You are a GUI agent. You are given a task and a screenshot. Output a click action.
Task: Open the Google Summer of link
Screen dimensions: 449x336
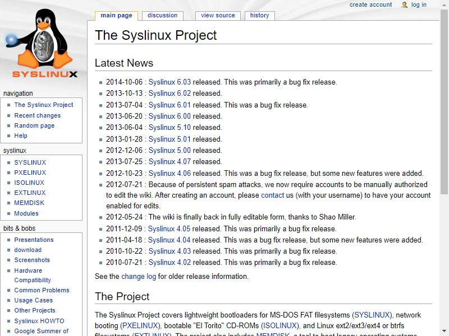click(x=41, y=331)
